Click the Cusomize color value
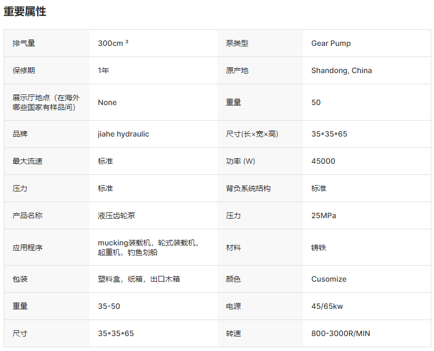Image resolution: width=434 pixels, height=351 pixels. click(x=328, y=279)
